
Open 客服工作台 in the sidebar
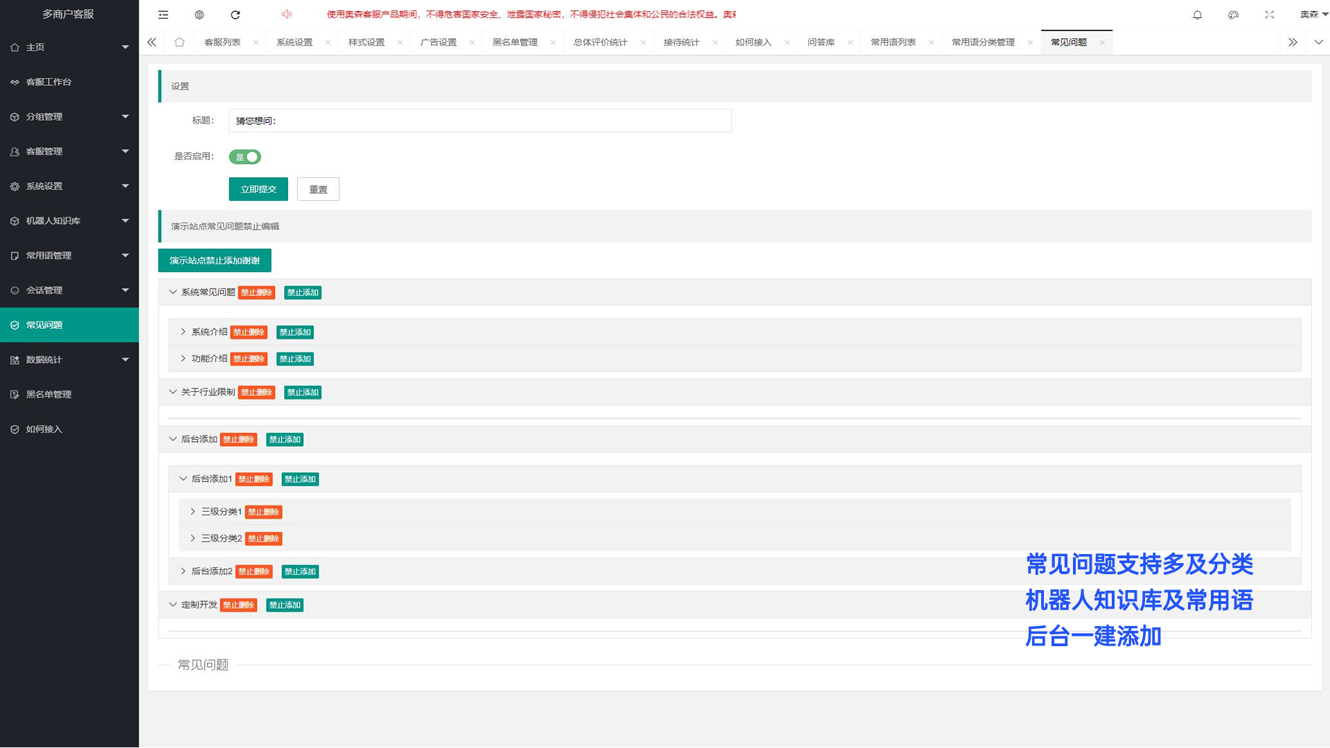tap(48, 82)
